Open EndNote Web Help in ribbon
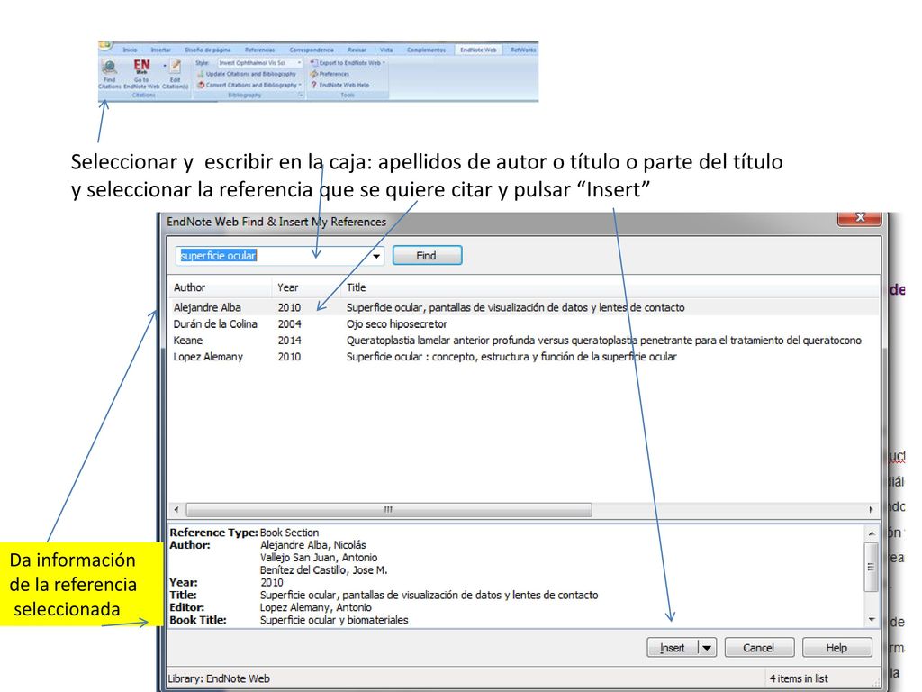Viewport: 922px width, 692px height. pos(339,85)
